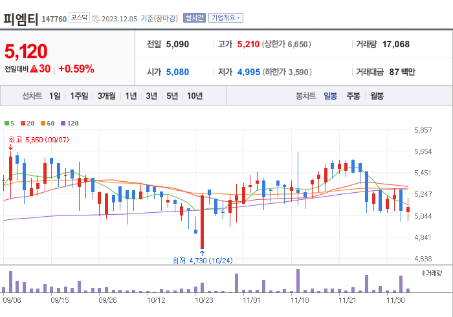Switch to the 3개월 chart period

coord(107,96)
